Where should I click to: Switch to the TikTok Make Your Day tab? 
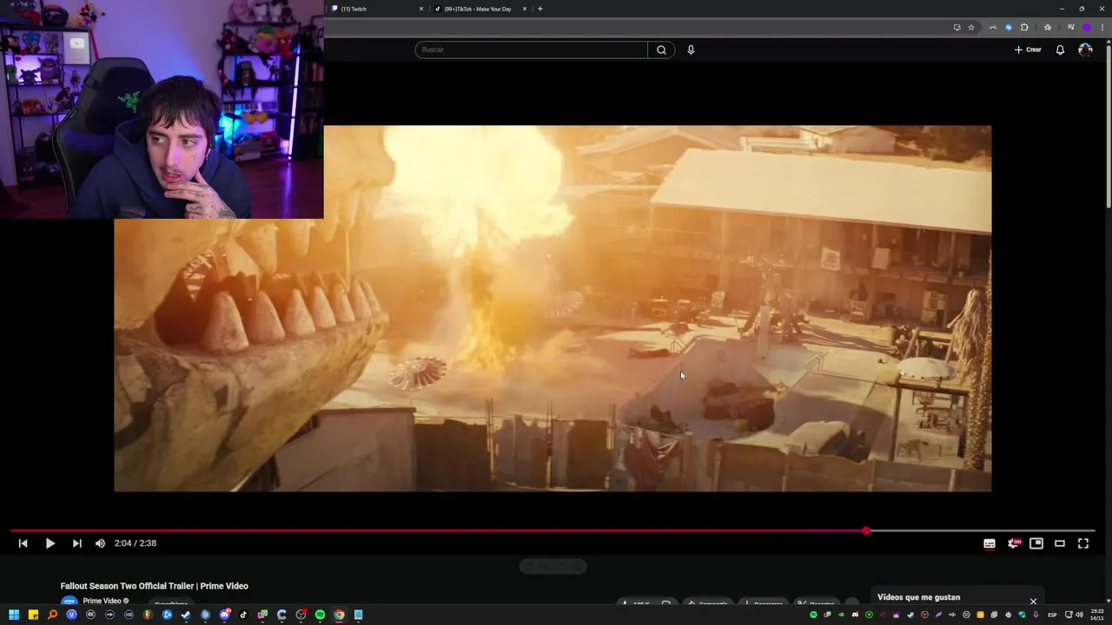tap(477, 9)
